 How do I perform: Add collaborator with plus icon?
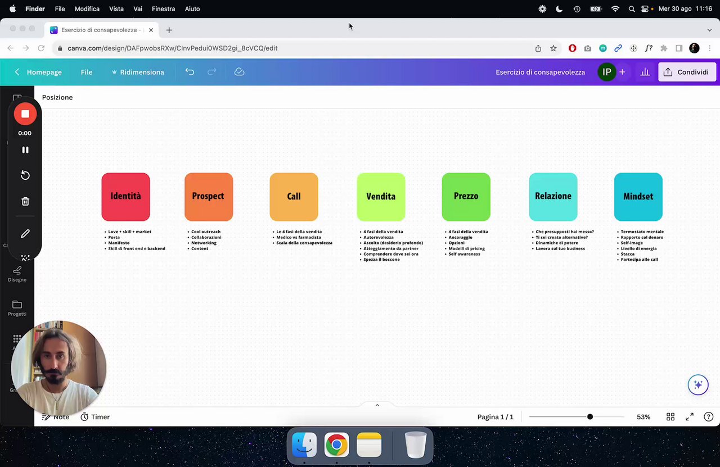(x=622, y=72)
